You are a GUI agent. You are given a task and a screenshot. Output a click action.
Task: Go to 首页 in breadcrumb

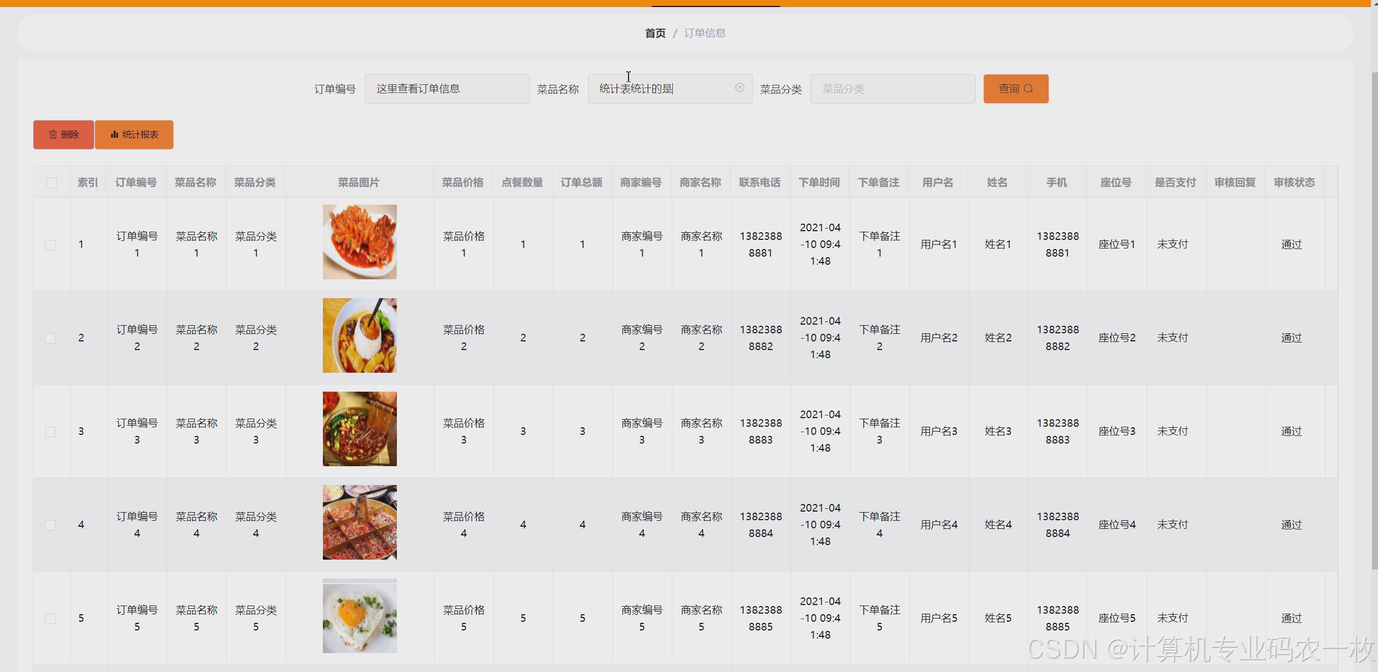[x=655, y=33]
